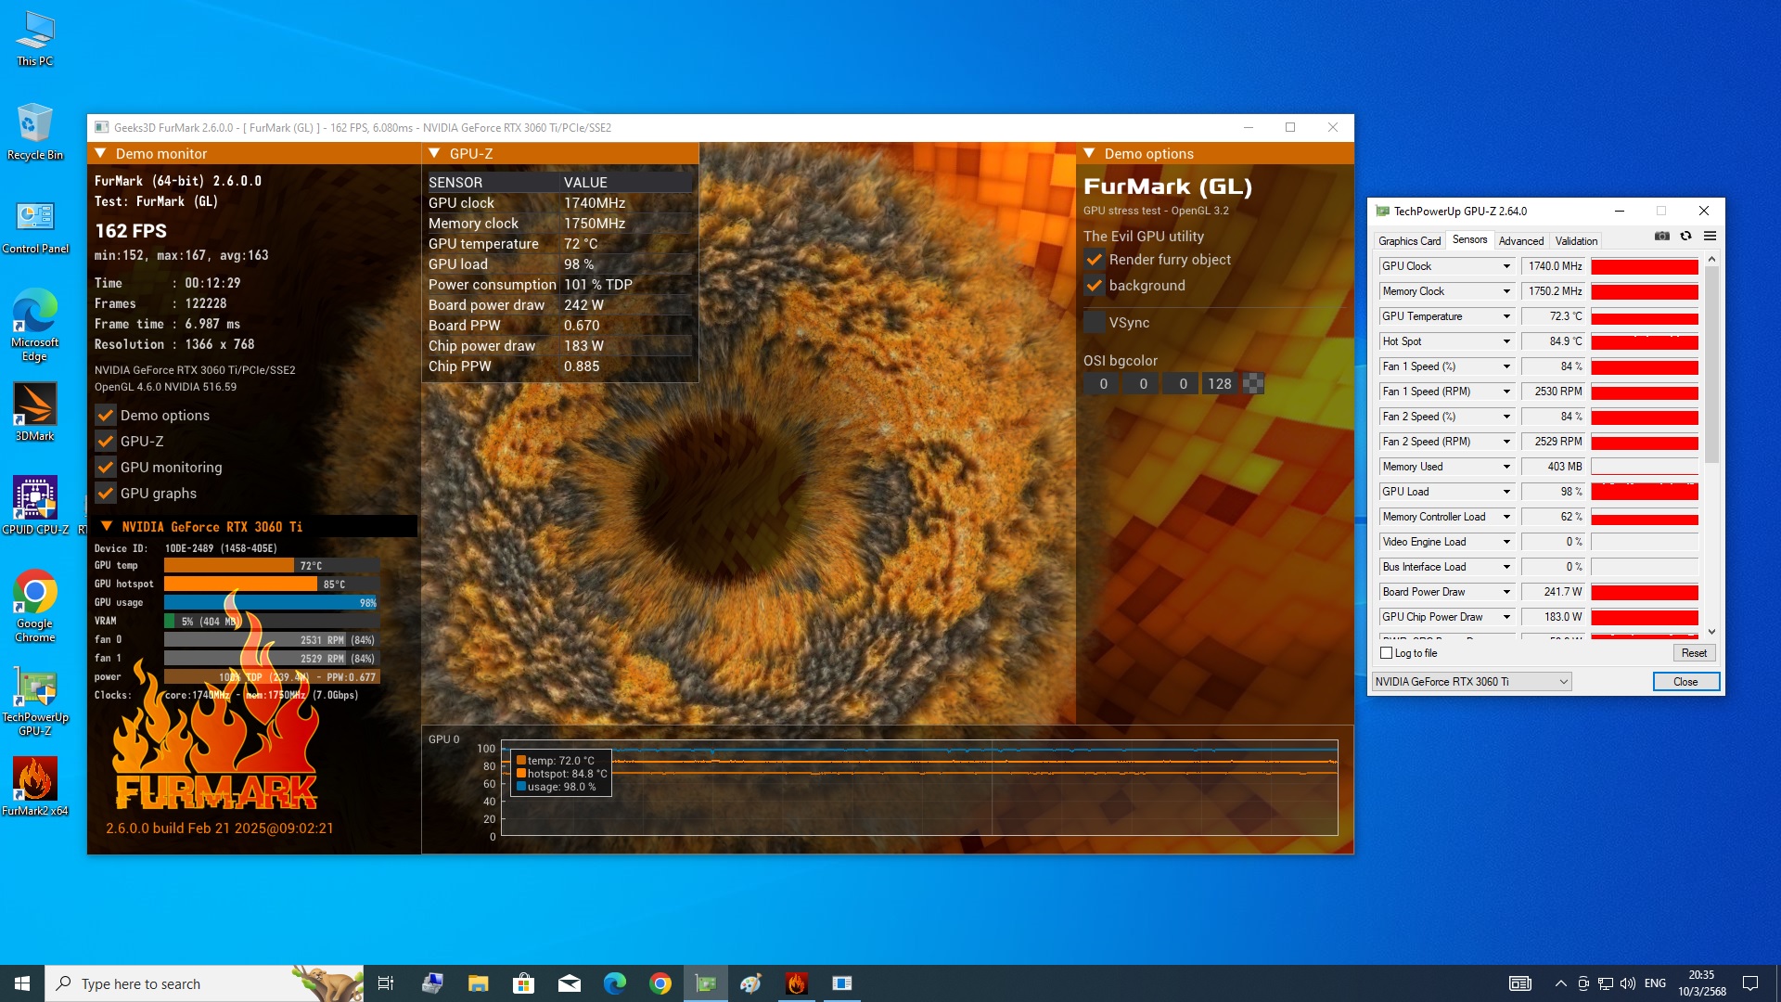
Task: Enable Log to file checkbox
Action: coord(1387,653)
